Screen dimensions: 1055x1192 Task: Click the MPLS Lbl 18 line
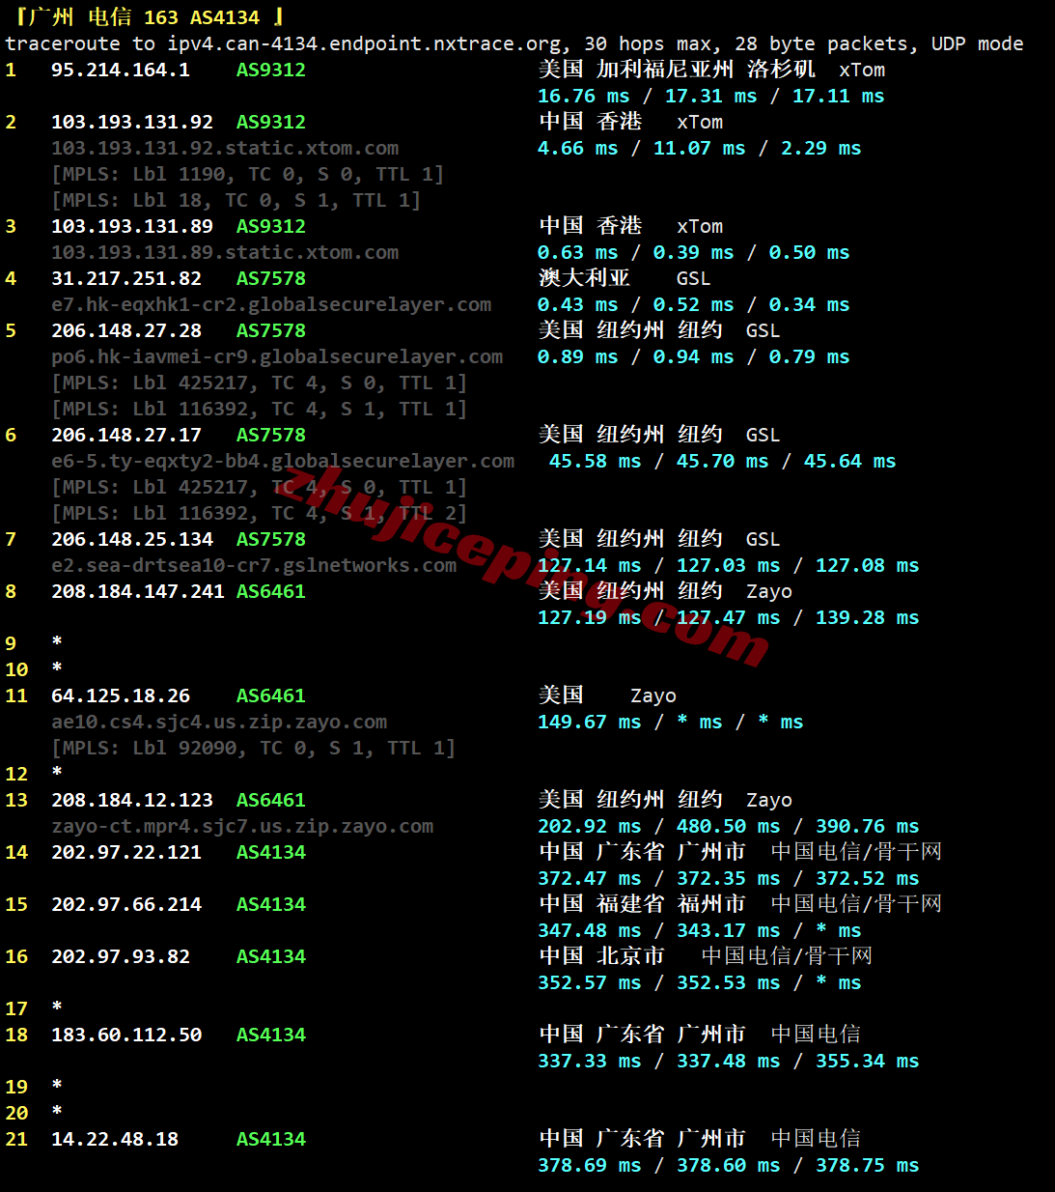[x=236, y=200]
